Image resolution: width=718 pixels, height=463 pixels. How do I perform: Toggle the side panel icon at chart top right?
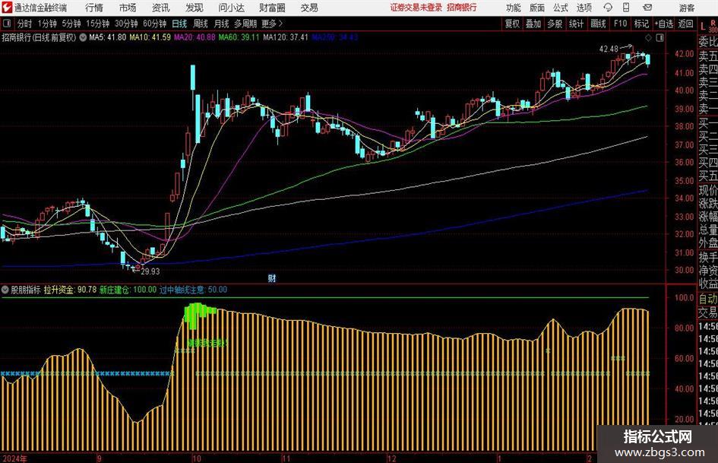point(659,37)
